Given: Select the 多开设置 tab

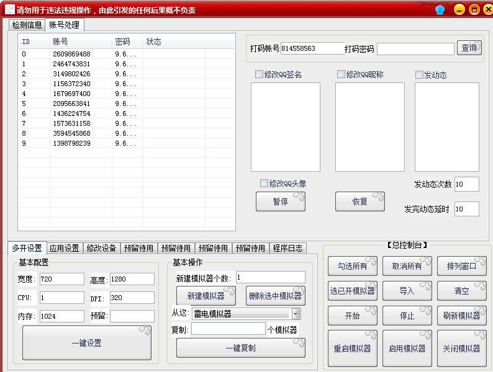Looking at the screenshot, I should coord(27,248).
